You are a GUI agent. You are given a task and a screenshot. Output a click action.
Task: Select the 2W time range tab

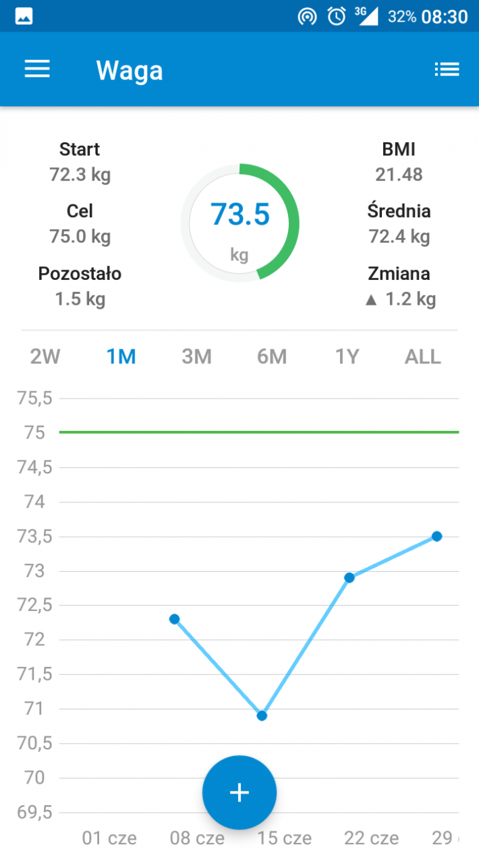(45, 357)
